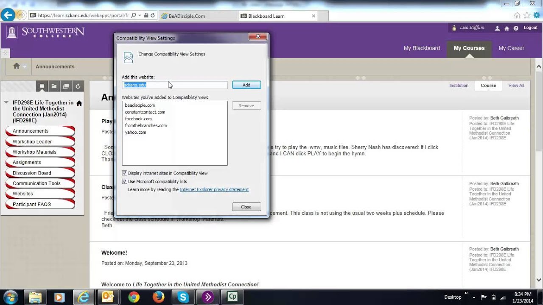Open the My Career tab

coord(511,48)
